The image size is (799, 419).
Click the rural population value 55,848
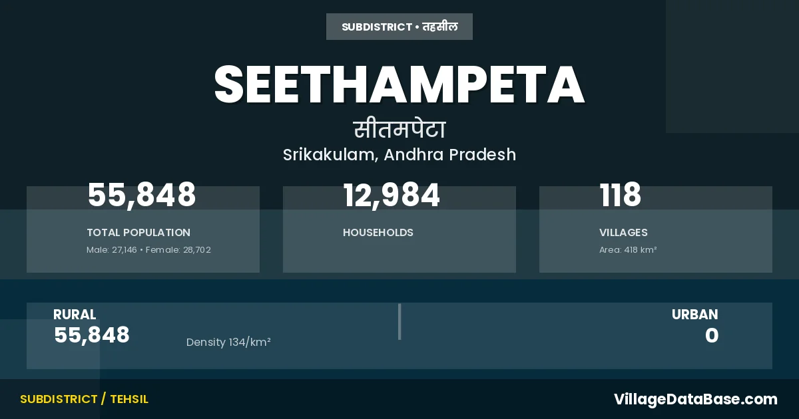click(x=92, y=335)
